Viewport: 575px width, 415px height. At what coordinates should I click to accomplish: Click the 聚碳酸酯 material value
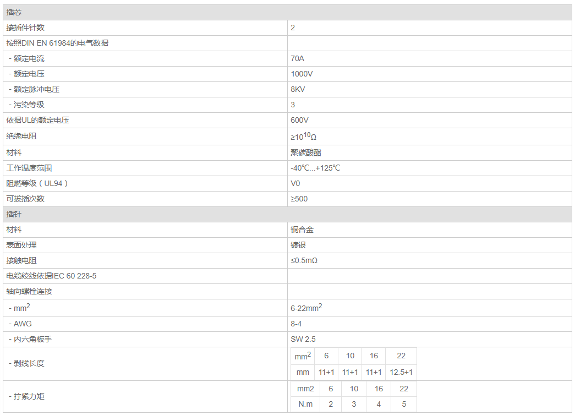pos(306,153)
